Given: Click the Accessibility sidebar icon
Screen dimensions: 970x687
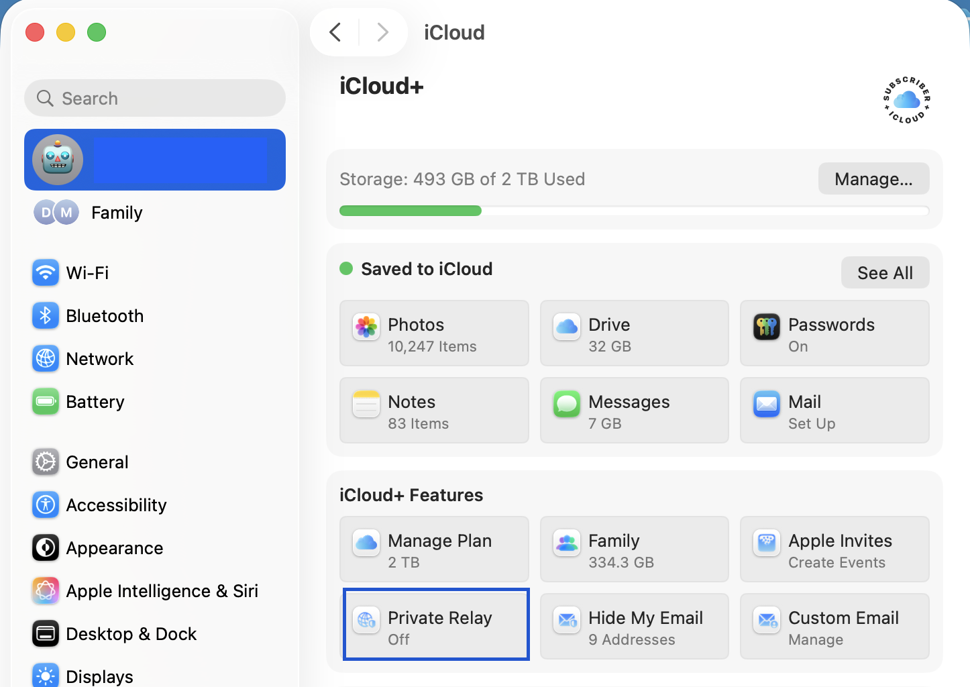Looking at the screenshot, I should [x=46, y=505].
